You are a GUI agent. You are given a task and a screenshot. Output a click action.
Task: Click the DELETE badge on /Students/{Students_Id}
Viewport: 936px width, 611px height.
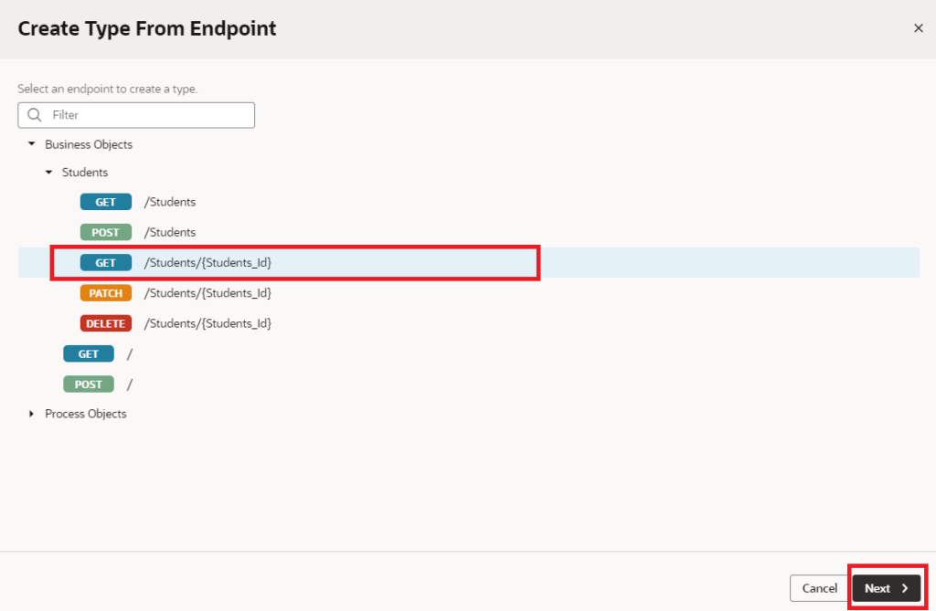click(106, 322)
